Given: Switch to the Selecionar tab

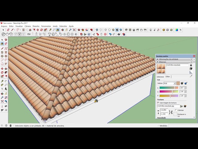Looking at the screenshot, I should [160, 77].
